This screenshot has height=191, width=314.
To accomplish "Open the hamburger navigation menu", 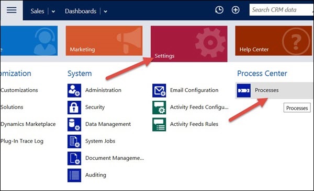I will tap(12, 10).
